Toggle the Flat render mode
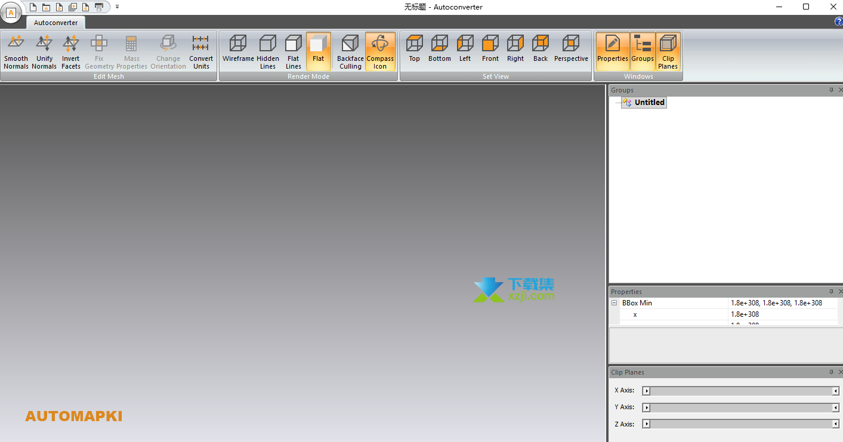 (x=318, y=51)
